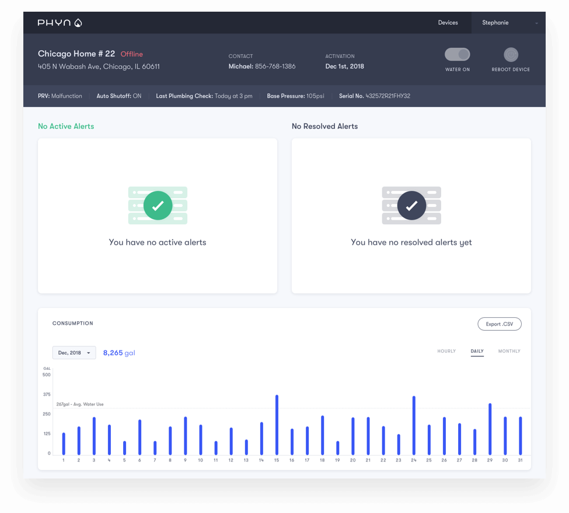Toggle the Water On switch
The height and width of the screenshot is (513, 569).
[x=457, y=54]
